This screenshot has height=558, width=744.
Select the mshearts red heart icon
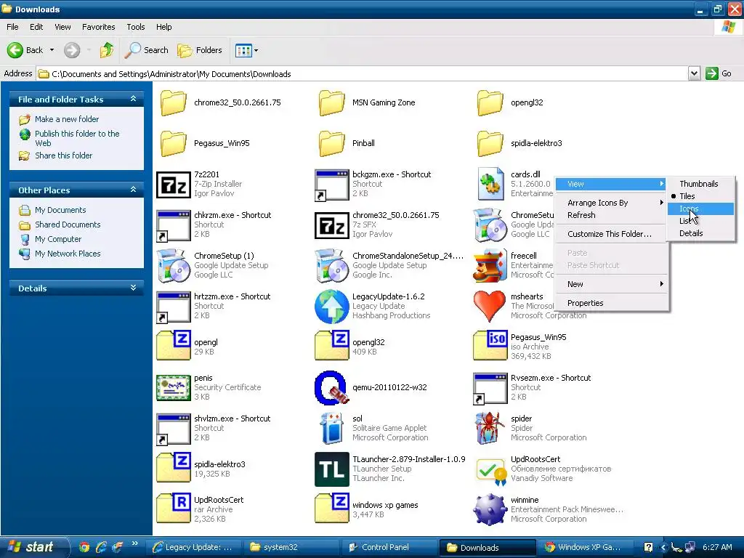click(x=490, y=306)
